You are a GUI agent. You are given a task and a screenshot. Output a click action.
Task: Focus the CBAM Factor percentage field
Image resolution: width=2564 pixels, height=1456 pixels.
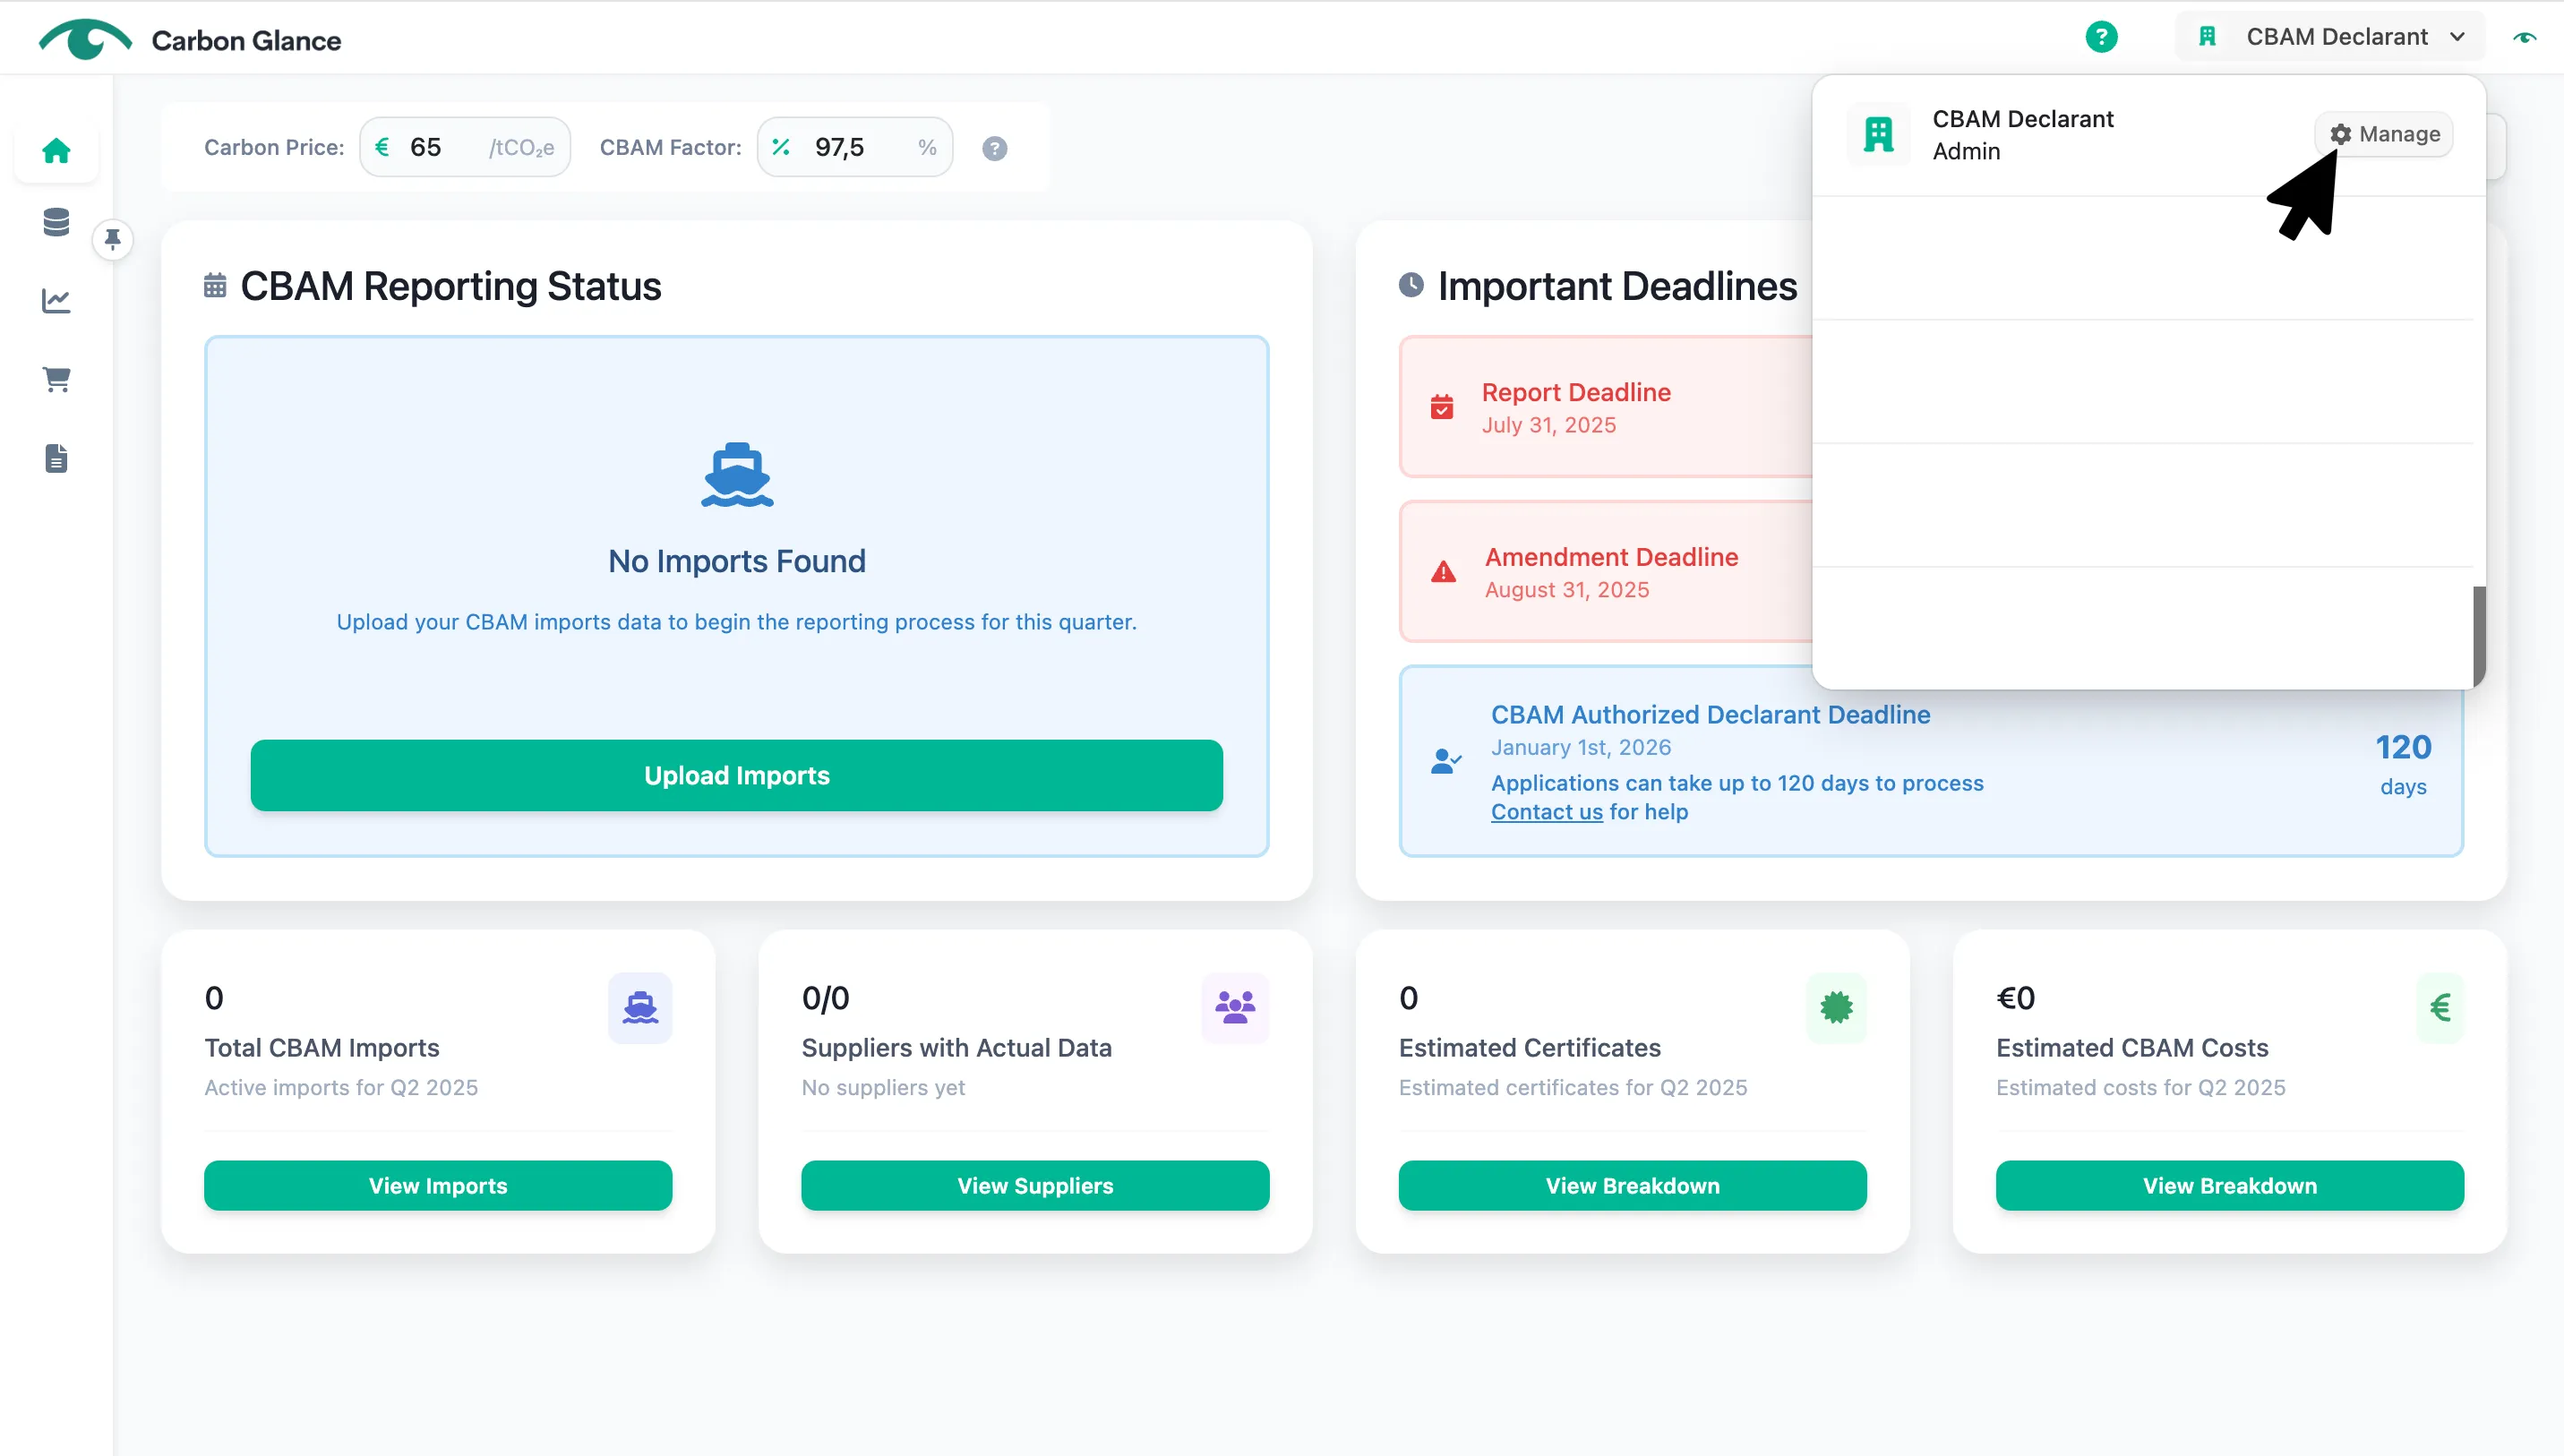click(855, 148)
